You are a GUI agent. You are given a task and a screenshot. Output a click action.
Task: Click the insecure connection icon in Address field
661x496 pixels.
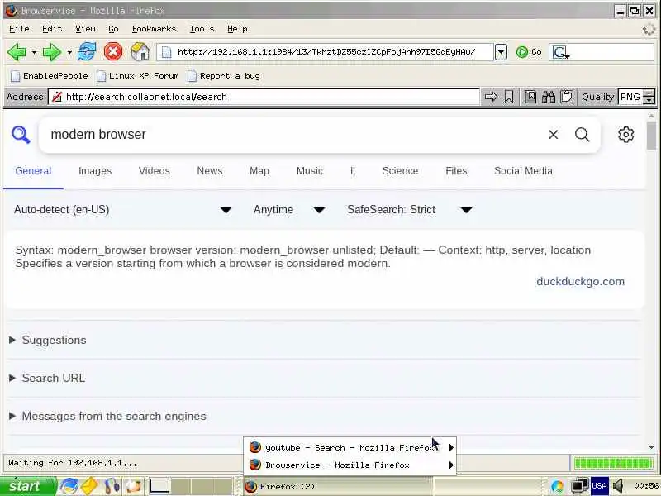pos(56,97)
